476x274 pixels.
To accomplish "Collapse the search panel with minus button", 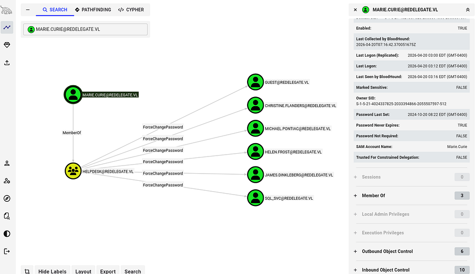I will click(28, 10).
